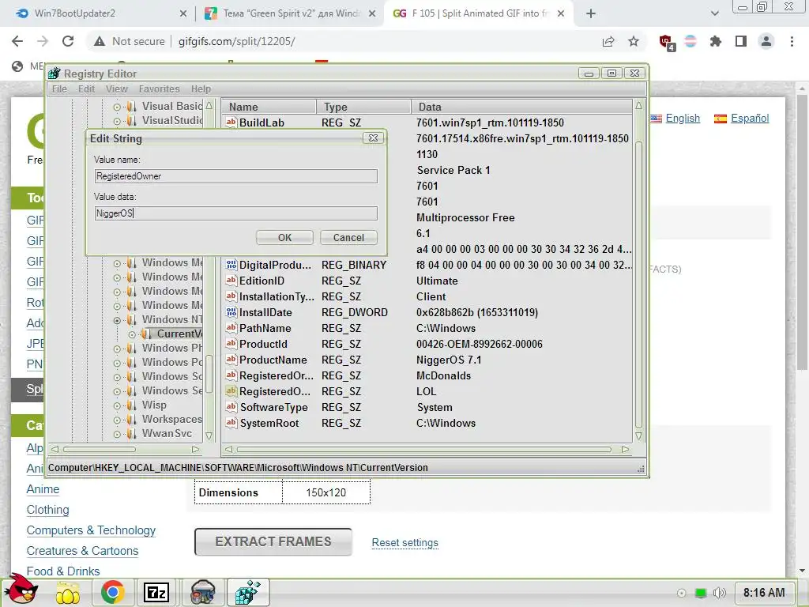
Task: Click the BuildLab value icon
Action: (x=231, y=123)
